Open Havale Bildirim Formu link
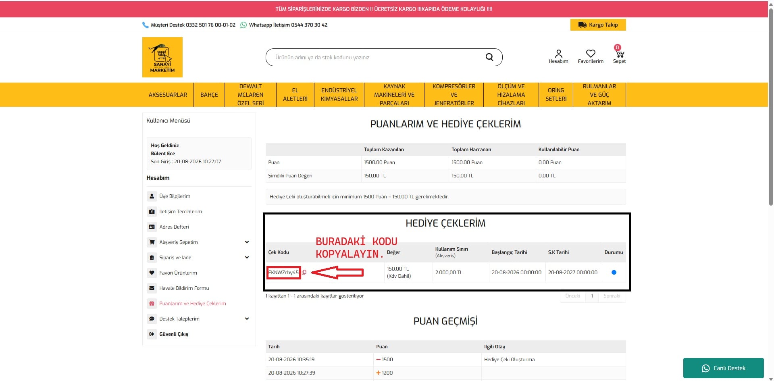 tap(184, 288)
